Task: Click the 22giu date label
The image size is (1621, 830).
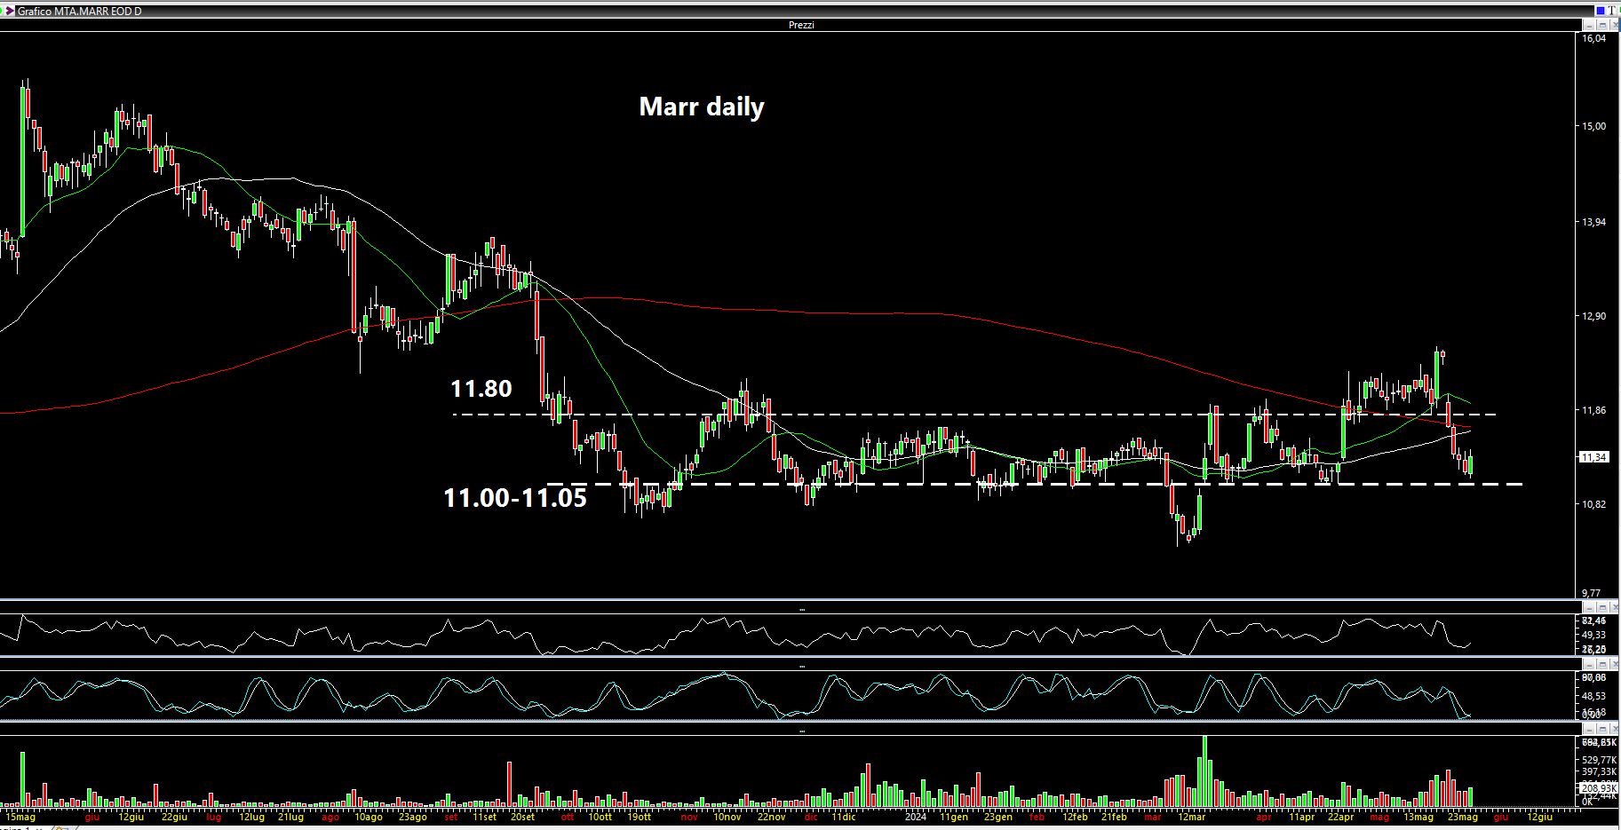Action: pyautogui.click(x=174, y=817)
